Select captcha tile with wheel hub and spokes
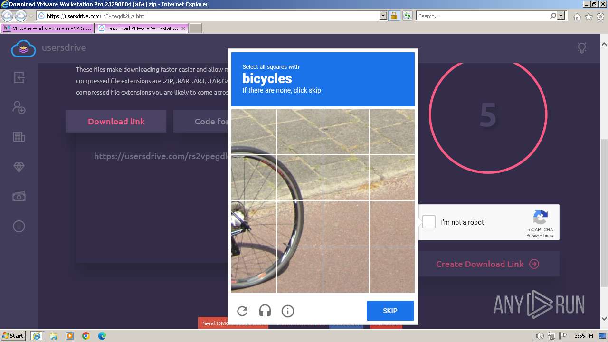 coord(254,224)
